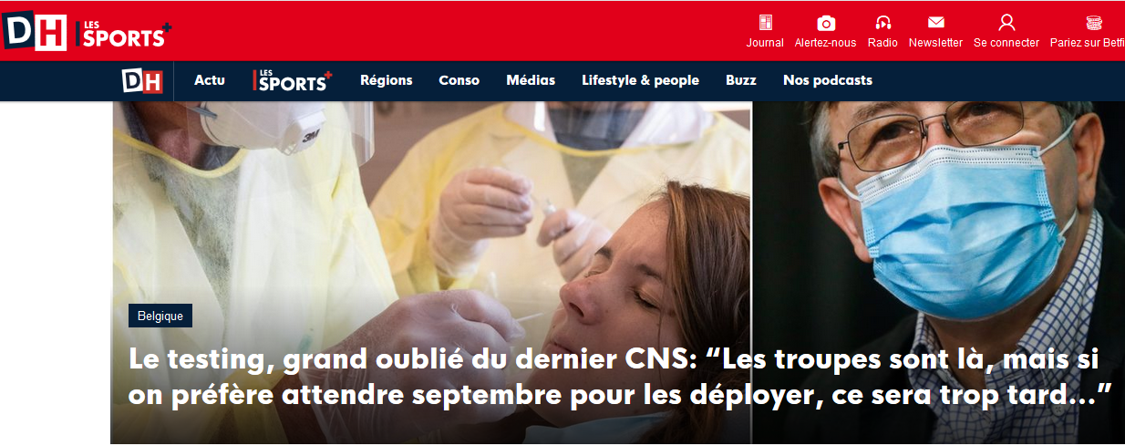Image resolution: width=1125 pixels, height=446 pixels.
Task: Click the Alertez-nous camera icon
Action: 826,23
